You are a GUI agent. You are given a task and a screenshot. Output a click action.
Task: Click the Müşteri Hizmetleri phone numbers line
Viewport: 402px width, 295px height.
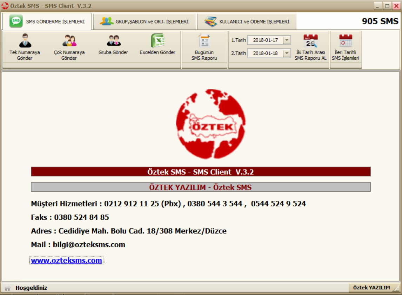[168, 204]
